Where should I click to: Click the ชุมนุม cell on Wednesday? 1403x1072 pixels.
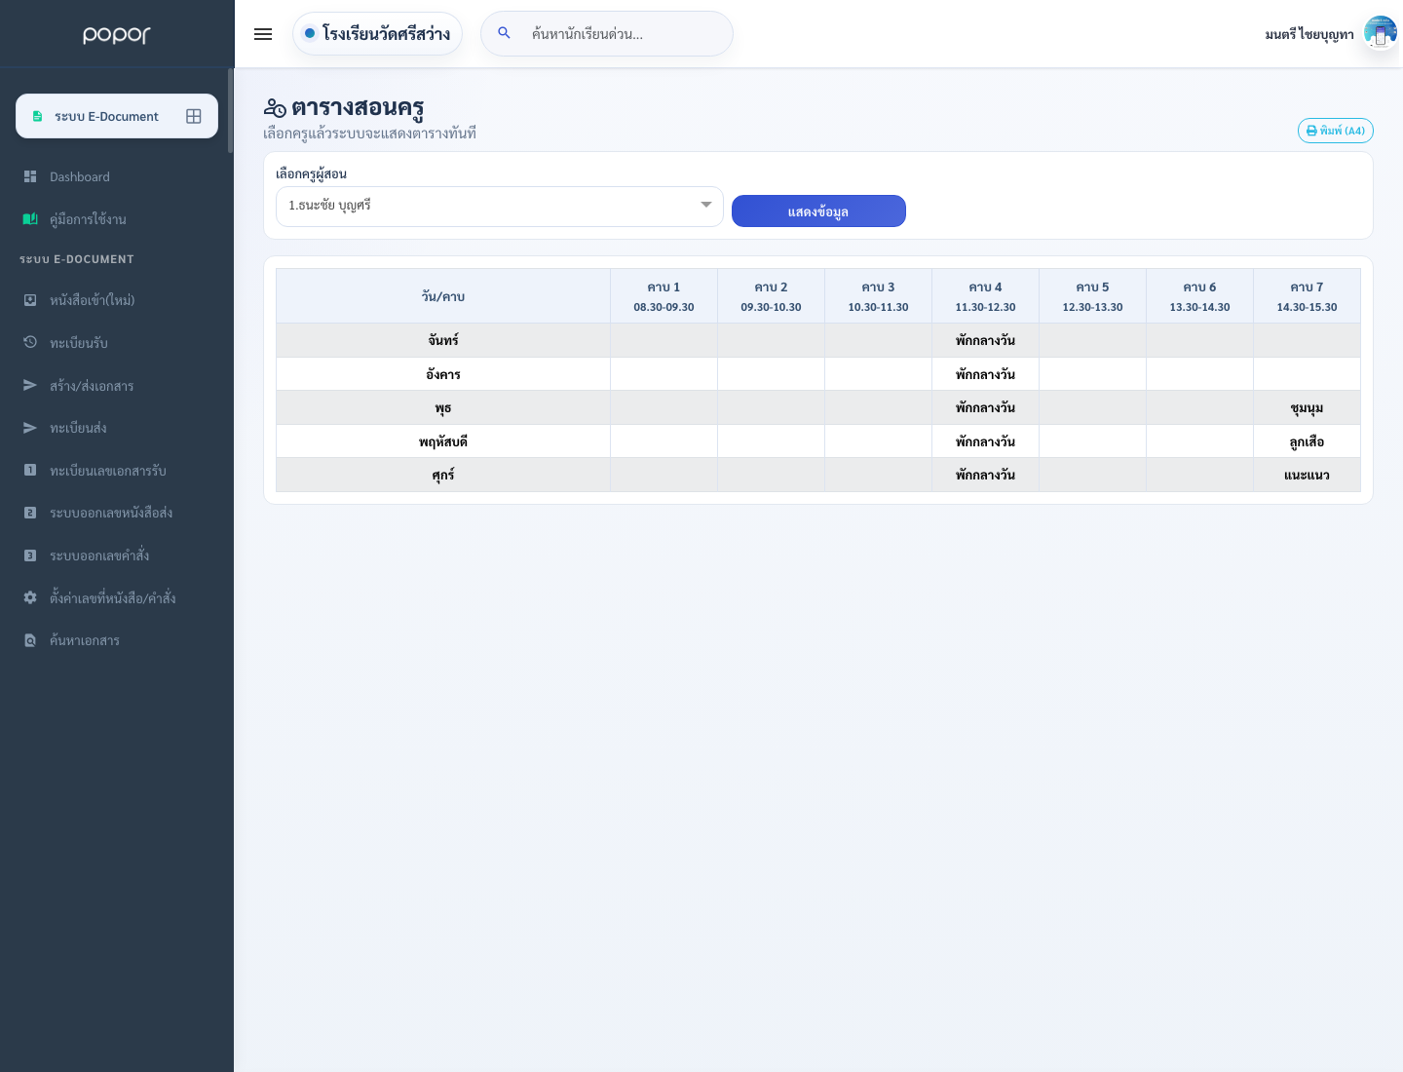1308,407
